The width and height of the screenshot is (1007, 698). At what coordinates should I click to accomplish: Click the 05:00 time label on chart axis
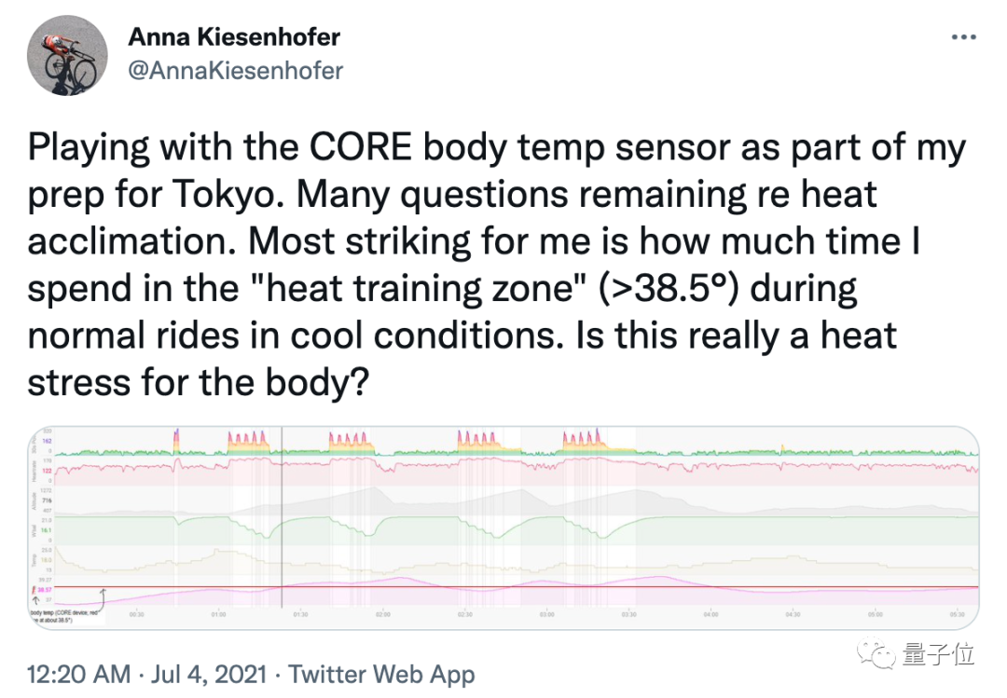[875, 615]
